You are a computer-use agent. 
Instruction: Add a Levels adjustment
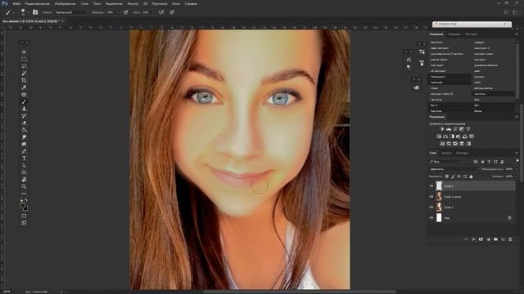pos(449,129)
